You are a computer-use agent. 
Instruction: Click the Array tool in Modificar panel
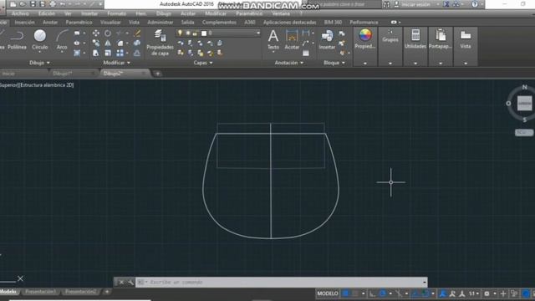coord(120,53)
